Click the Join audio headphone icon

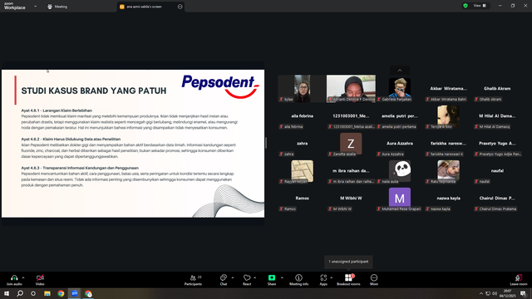pos(14,277)
